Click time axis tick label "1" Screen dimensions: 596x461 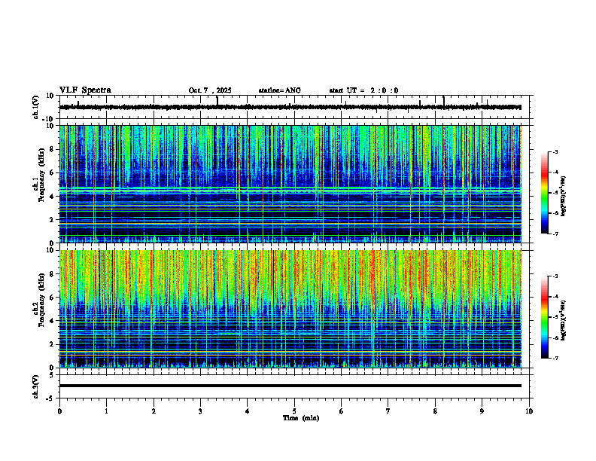[x=106, y=411]
